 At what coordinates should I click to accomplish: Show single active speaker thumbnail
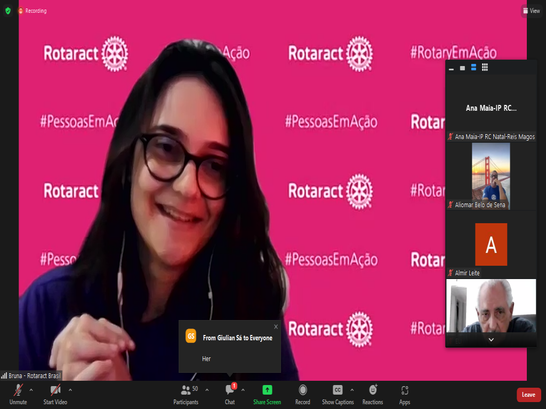click(462, 68)
